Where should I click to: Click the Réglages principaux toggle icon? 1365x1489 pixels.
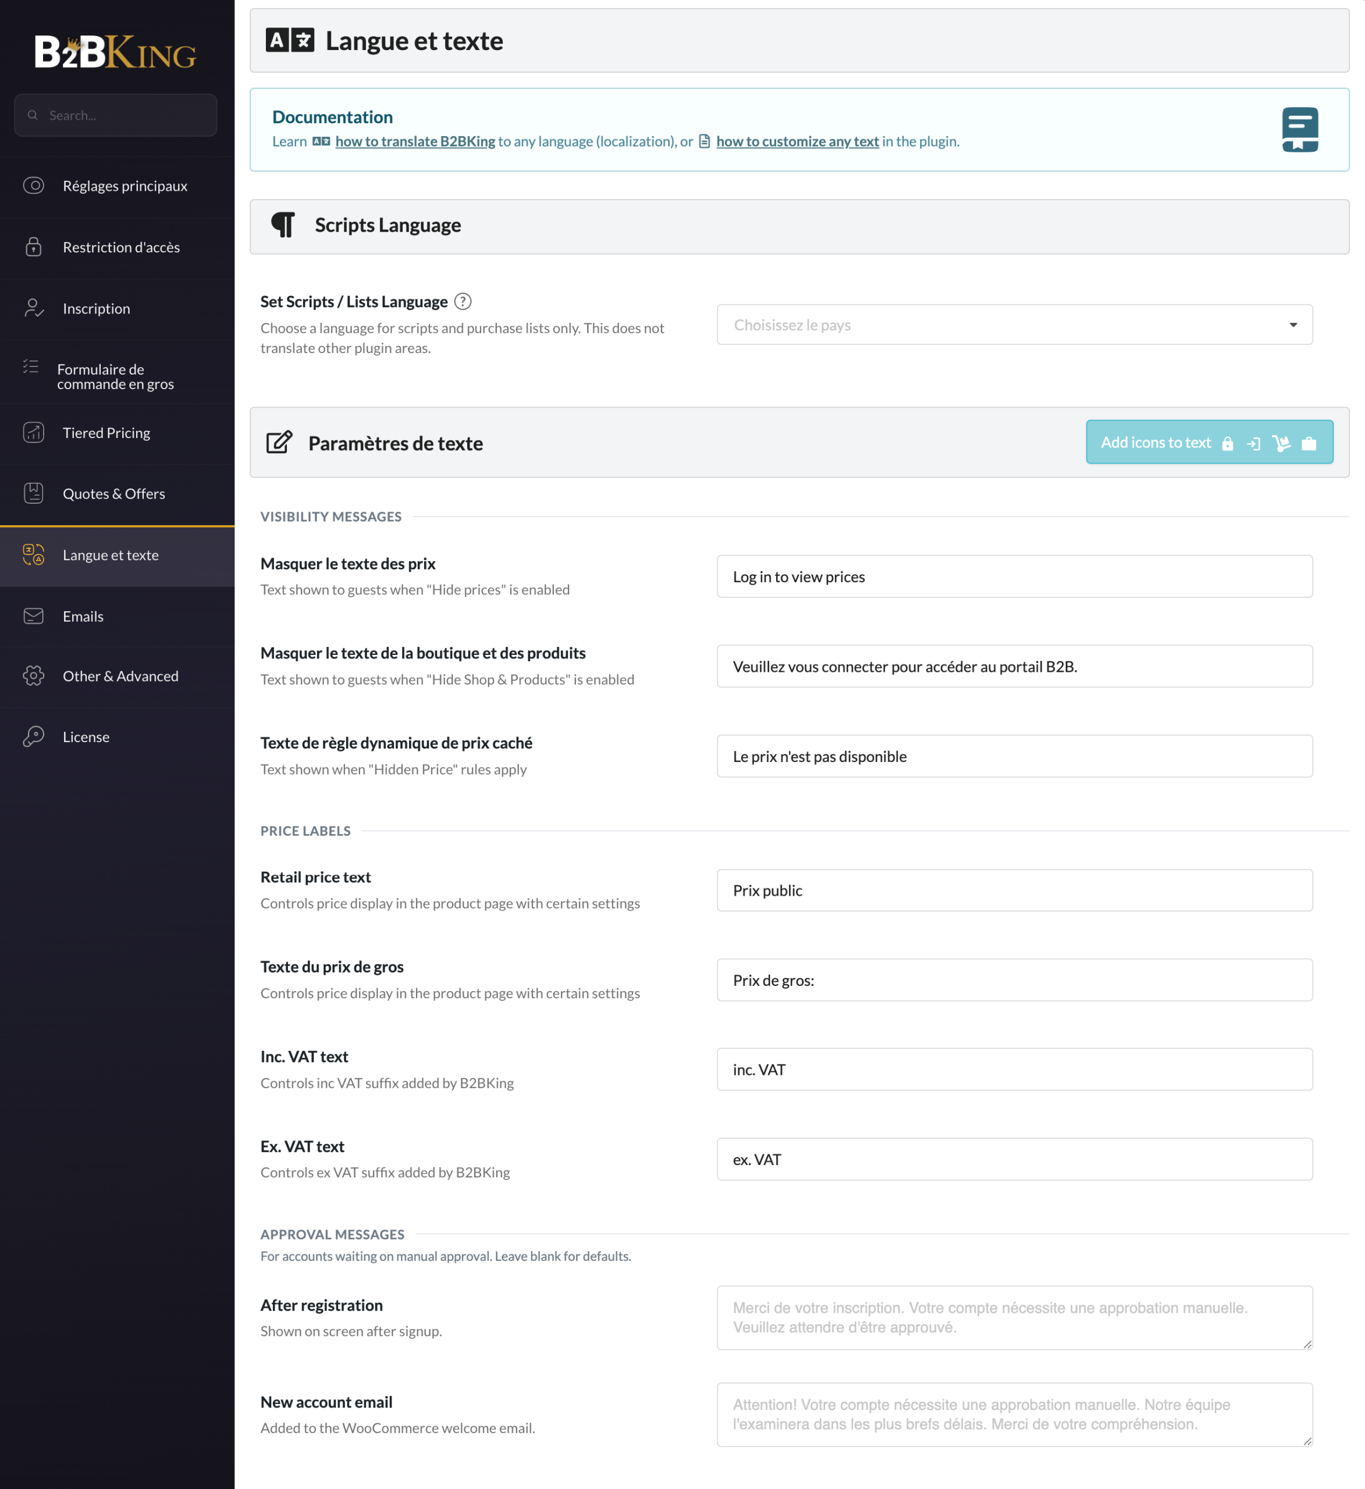[x=33, y=186]
